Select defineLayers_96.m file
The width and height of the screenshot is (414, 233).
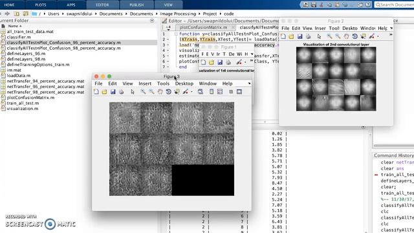click(x=26, y=54)
